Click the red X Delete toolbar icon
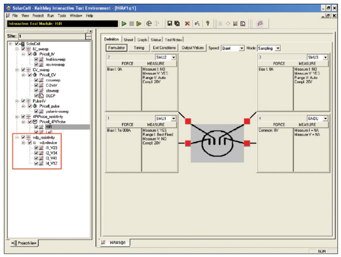Image resolution: width=341 pixels, height=257 pixels. (188, 24)
